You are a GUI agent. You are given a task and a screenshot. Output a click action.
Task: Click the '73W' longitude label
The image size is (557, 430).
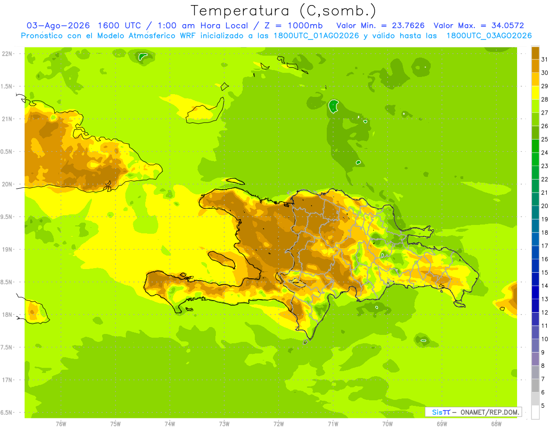(224, 424)
